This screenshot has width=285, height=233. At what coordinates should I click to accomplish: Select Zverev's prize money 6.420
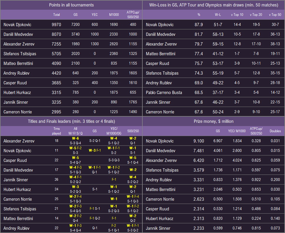199,160
